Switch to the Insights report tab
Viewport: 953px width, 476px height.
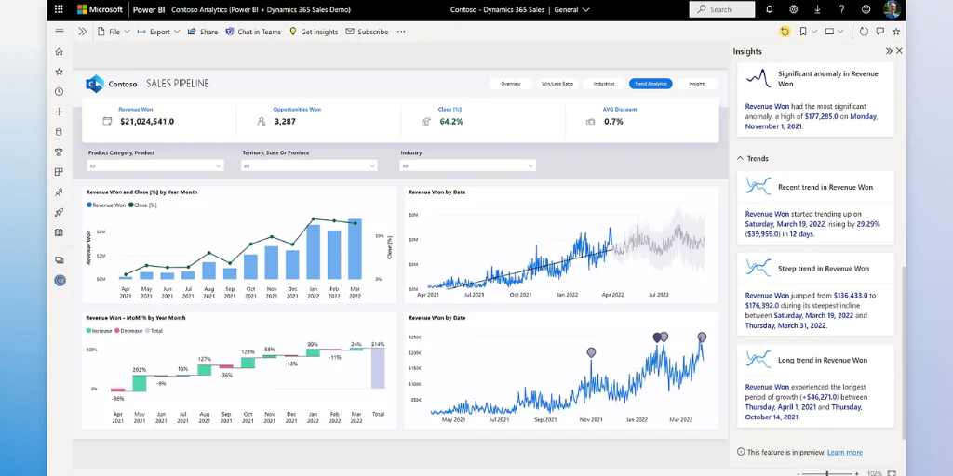tap(697, 84)
